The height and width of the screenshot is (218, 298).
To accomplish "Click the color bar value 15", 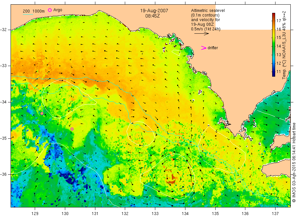I will (x=278, y=38).
